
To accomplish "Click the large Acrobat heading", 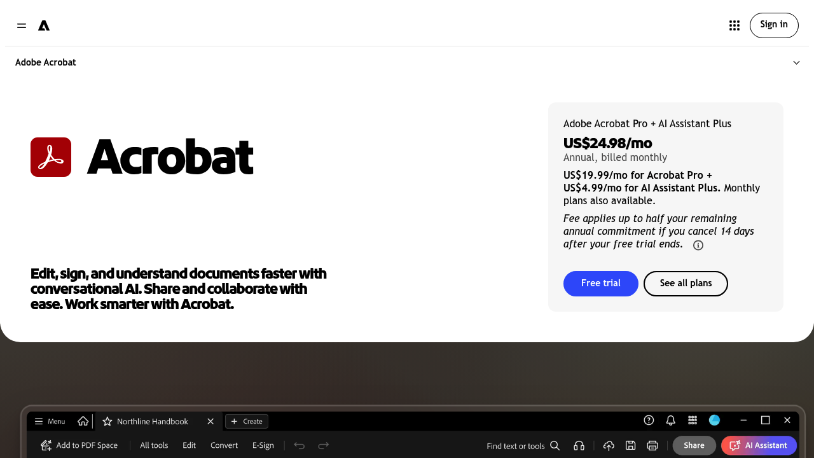I will pos(170,157).
